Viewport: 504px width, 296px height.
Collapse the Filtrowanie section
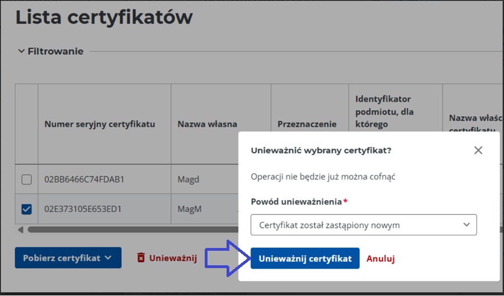[x=21, y=51]
